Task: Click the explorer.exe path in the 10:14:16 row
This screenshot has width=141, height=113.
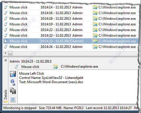Action: [x=117, y=13]
